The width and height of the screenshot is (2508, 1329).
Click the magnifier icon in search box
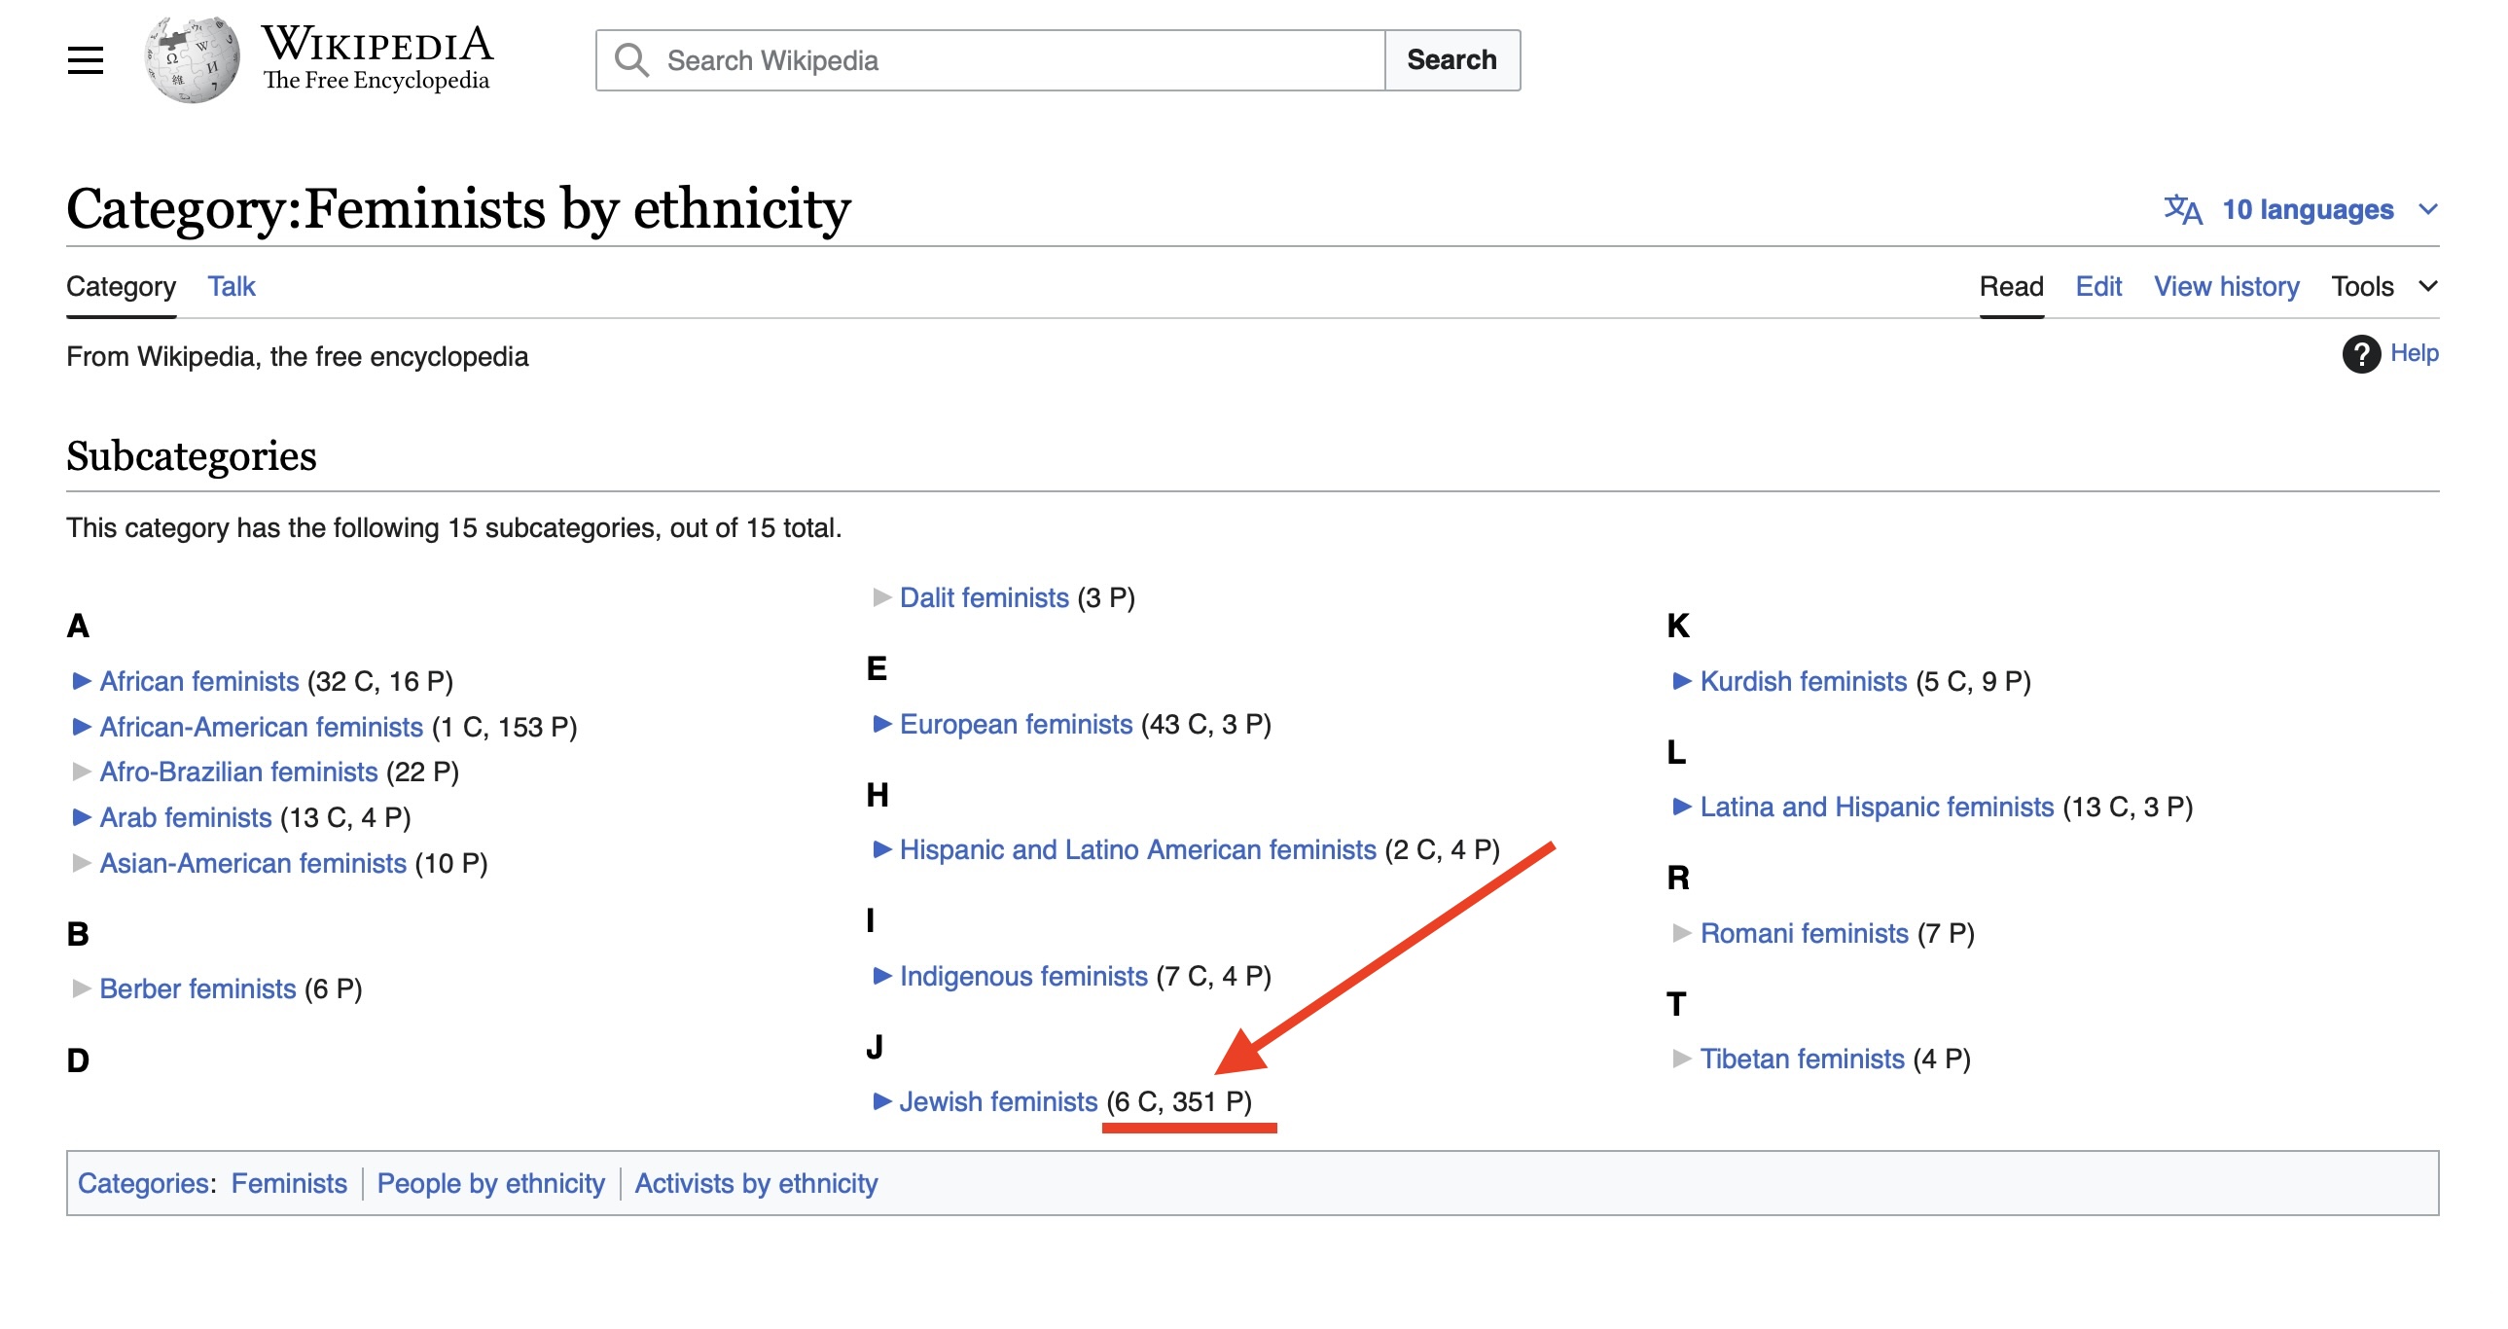(x=631, y=60)
